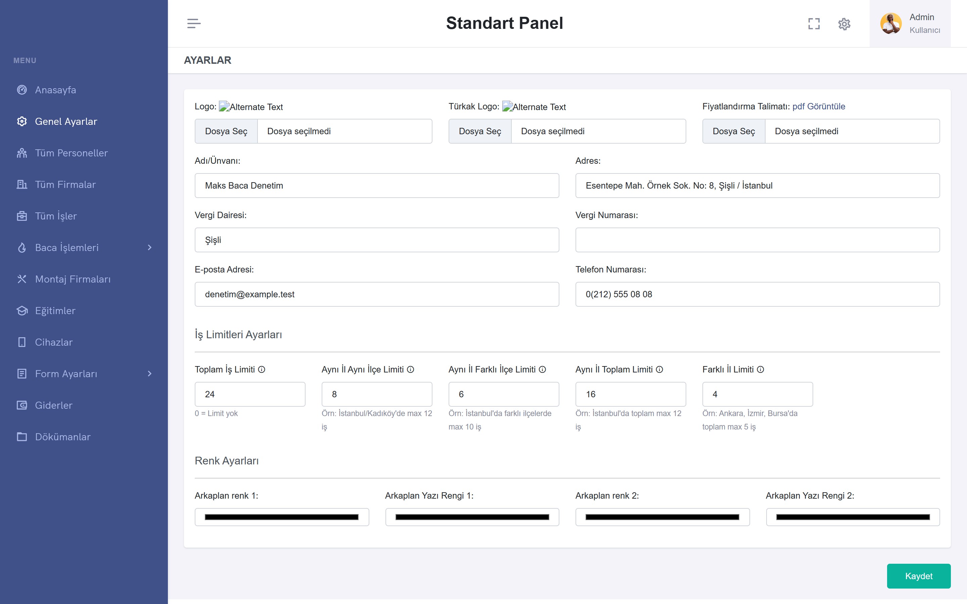The width and height of the screenshot is (967, 604).
Task: Open the pdf Görüntüle link
Action: pyautogui.click(x=819, y=106)
